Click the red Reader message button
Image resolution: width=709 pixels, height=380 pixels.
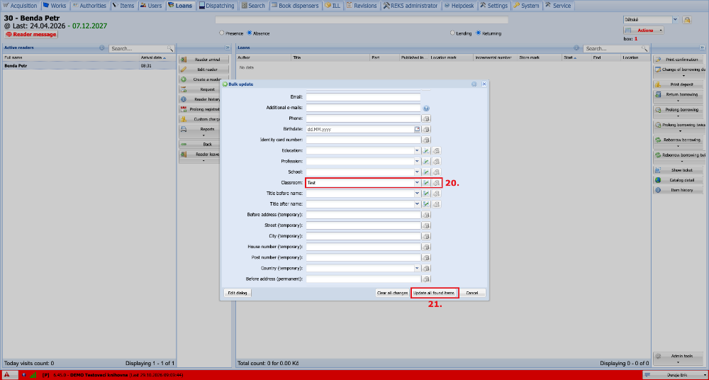coord(31,34)
